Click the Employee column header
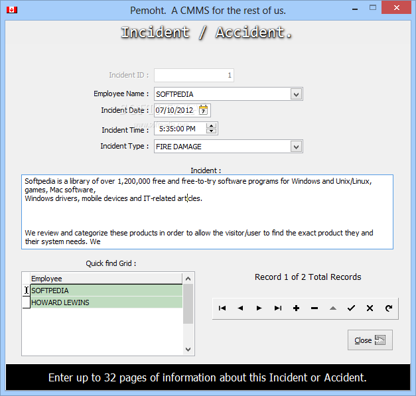Screen dimensions: 416x396 (106, 279)
